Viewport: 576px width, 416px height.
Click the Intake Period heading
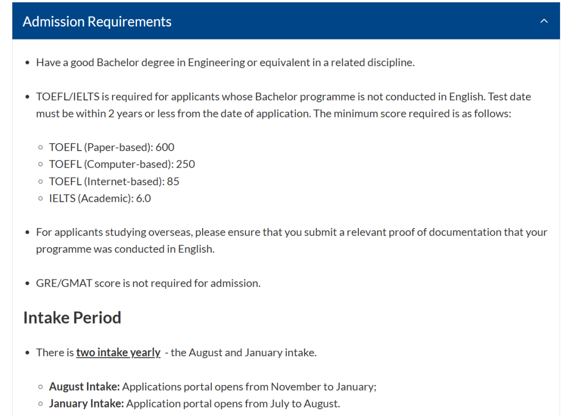[72, 318]
